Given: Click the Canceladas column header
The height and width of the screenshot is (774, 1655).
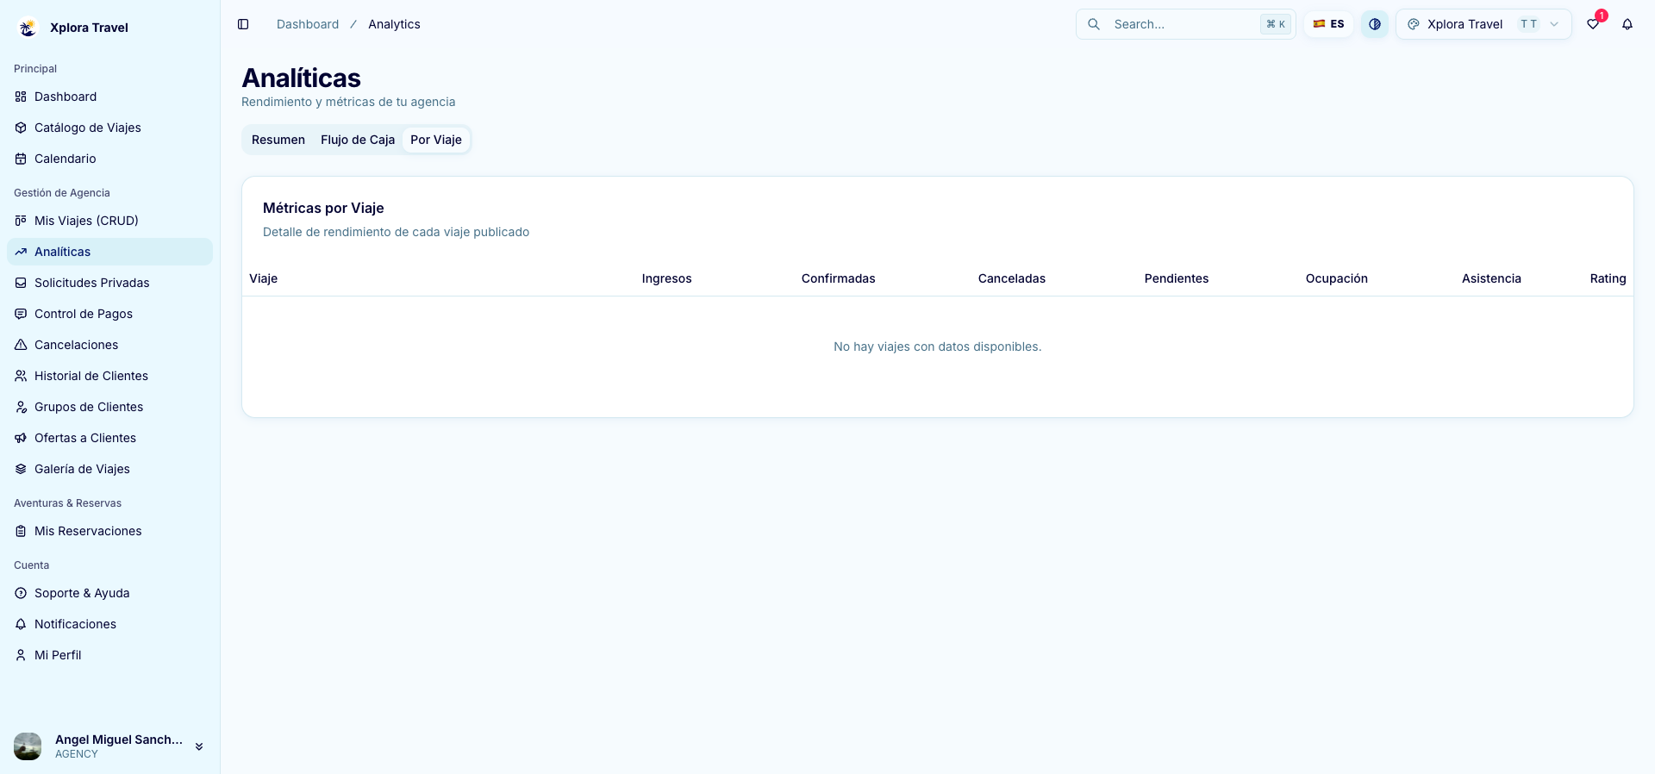Looking at the screenshot, I should tap(1012, 278).
